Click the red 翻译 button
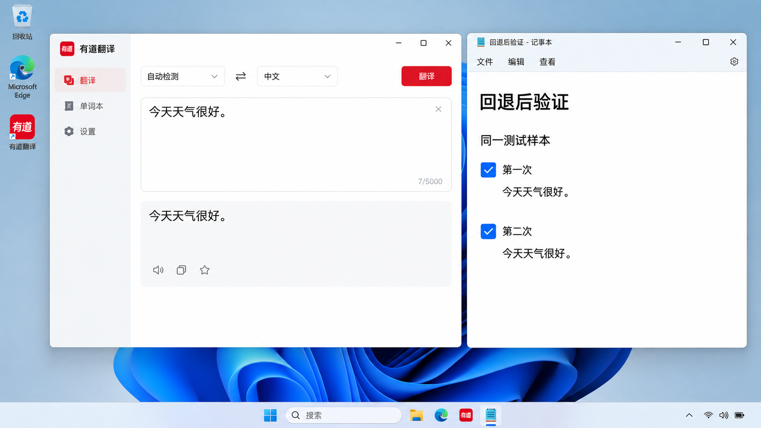 coord(426,76)
